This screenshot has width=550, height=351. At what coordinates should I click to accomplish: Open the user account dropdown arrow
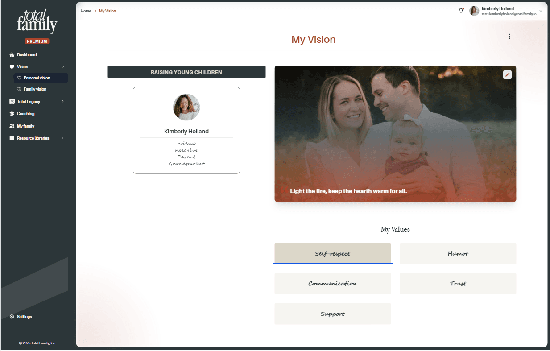[541, 11]
